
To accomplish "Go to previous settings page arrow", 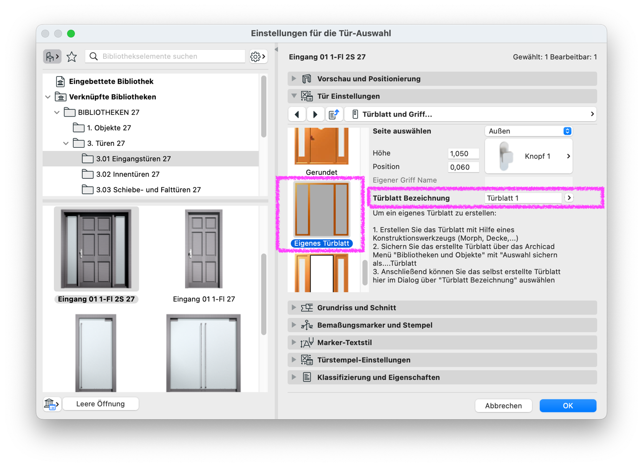I will [x=297, y=114].
